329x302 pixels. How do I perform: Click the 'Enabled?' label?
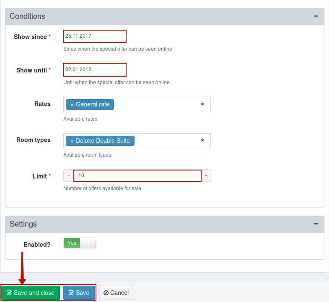pos(37,245)
